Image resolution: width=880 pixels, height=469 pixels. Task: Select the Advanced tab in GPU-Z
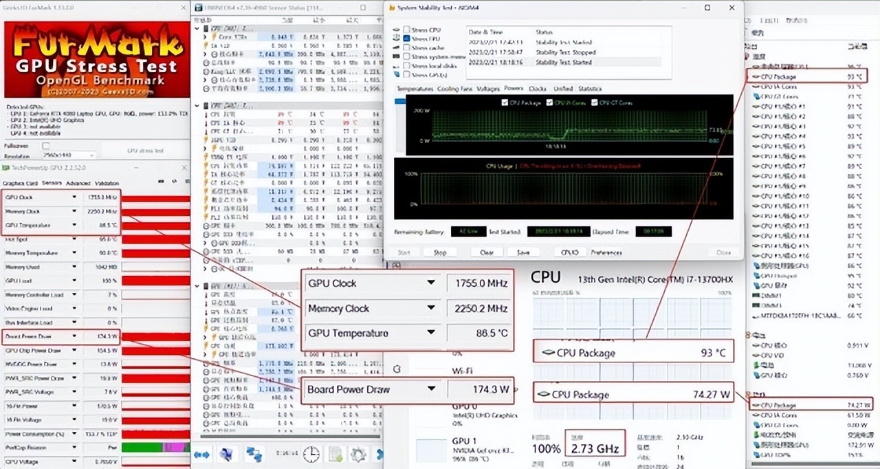pyautogui.click(x=78, y=182)
